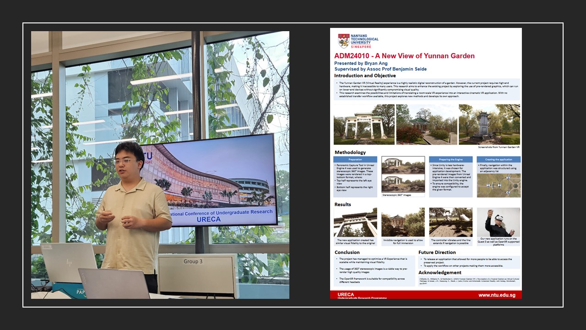586x330 pixels.
Task: Open the photo of person wearing VR headset
Action: pyautogui.click(x=499, y=222)
